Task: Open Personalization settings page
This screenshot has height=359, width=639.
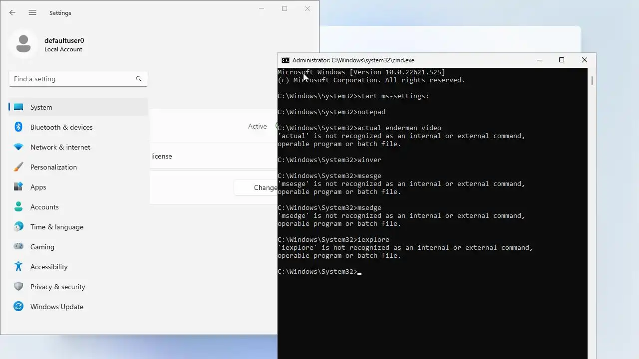Action: click(x=78, y=167)
